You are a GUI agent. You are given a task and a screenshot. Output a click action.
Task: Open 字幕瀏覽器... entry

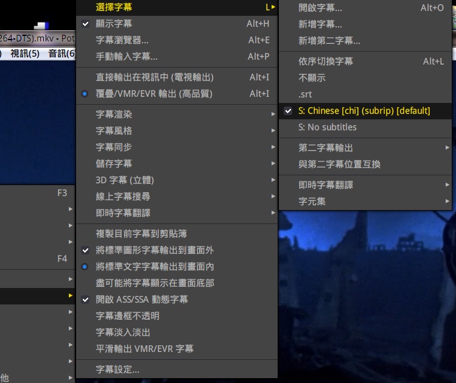click(177, 40)
